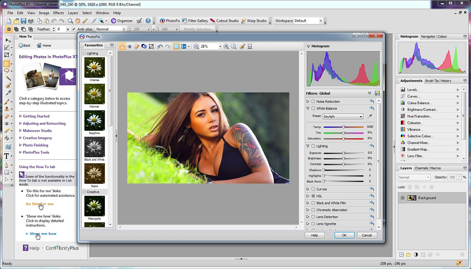Reset the Lighting filter with its arrow
Image resolution: width=471 pixels, height=269 pixels.
(372, 146)
